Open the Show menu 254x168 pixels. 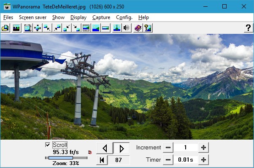pos(59,17)
